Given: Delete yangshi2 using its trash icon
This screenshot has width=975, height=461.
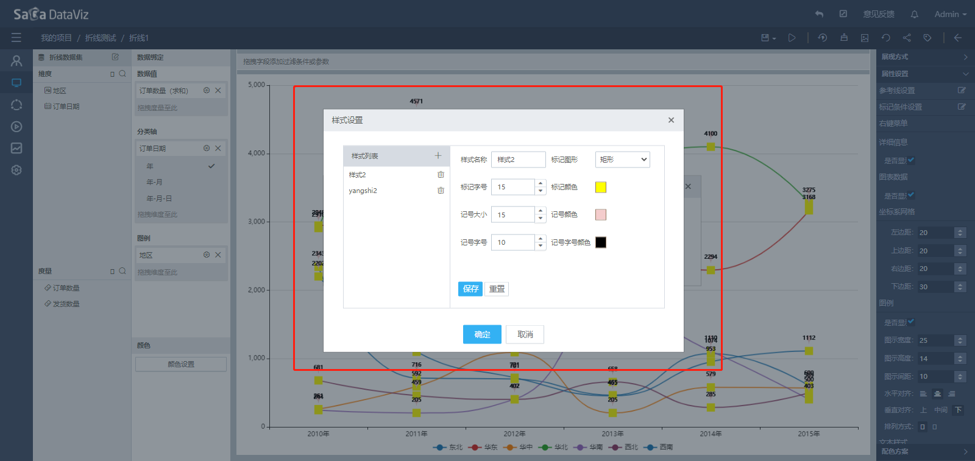Looking at the screenshot, I should coord(441,191).
